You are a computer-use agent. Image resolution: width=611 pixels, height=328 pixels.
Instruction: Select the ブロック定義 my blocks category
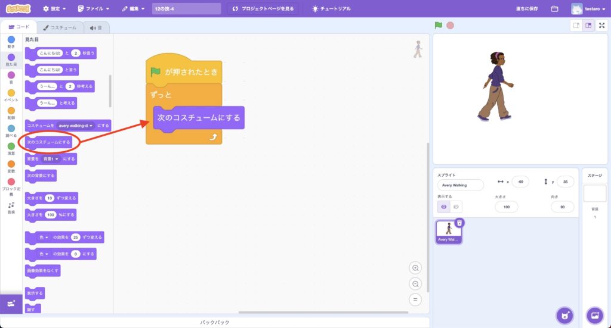click(x=11, y=186)
